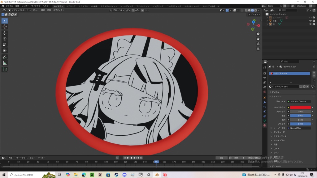Toggle camera view with the camera icon

tap(258, 44)
